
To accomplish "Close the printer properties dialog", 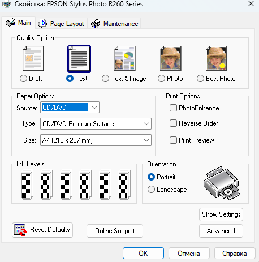I will click(251, 3).
